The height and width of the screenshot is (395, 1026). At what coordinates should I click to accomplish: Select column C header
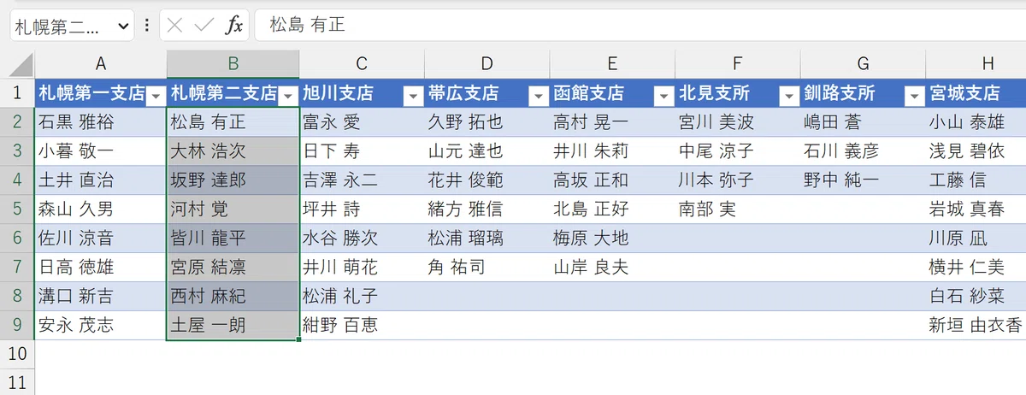(362, 63)
